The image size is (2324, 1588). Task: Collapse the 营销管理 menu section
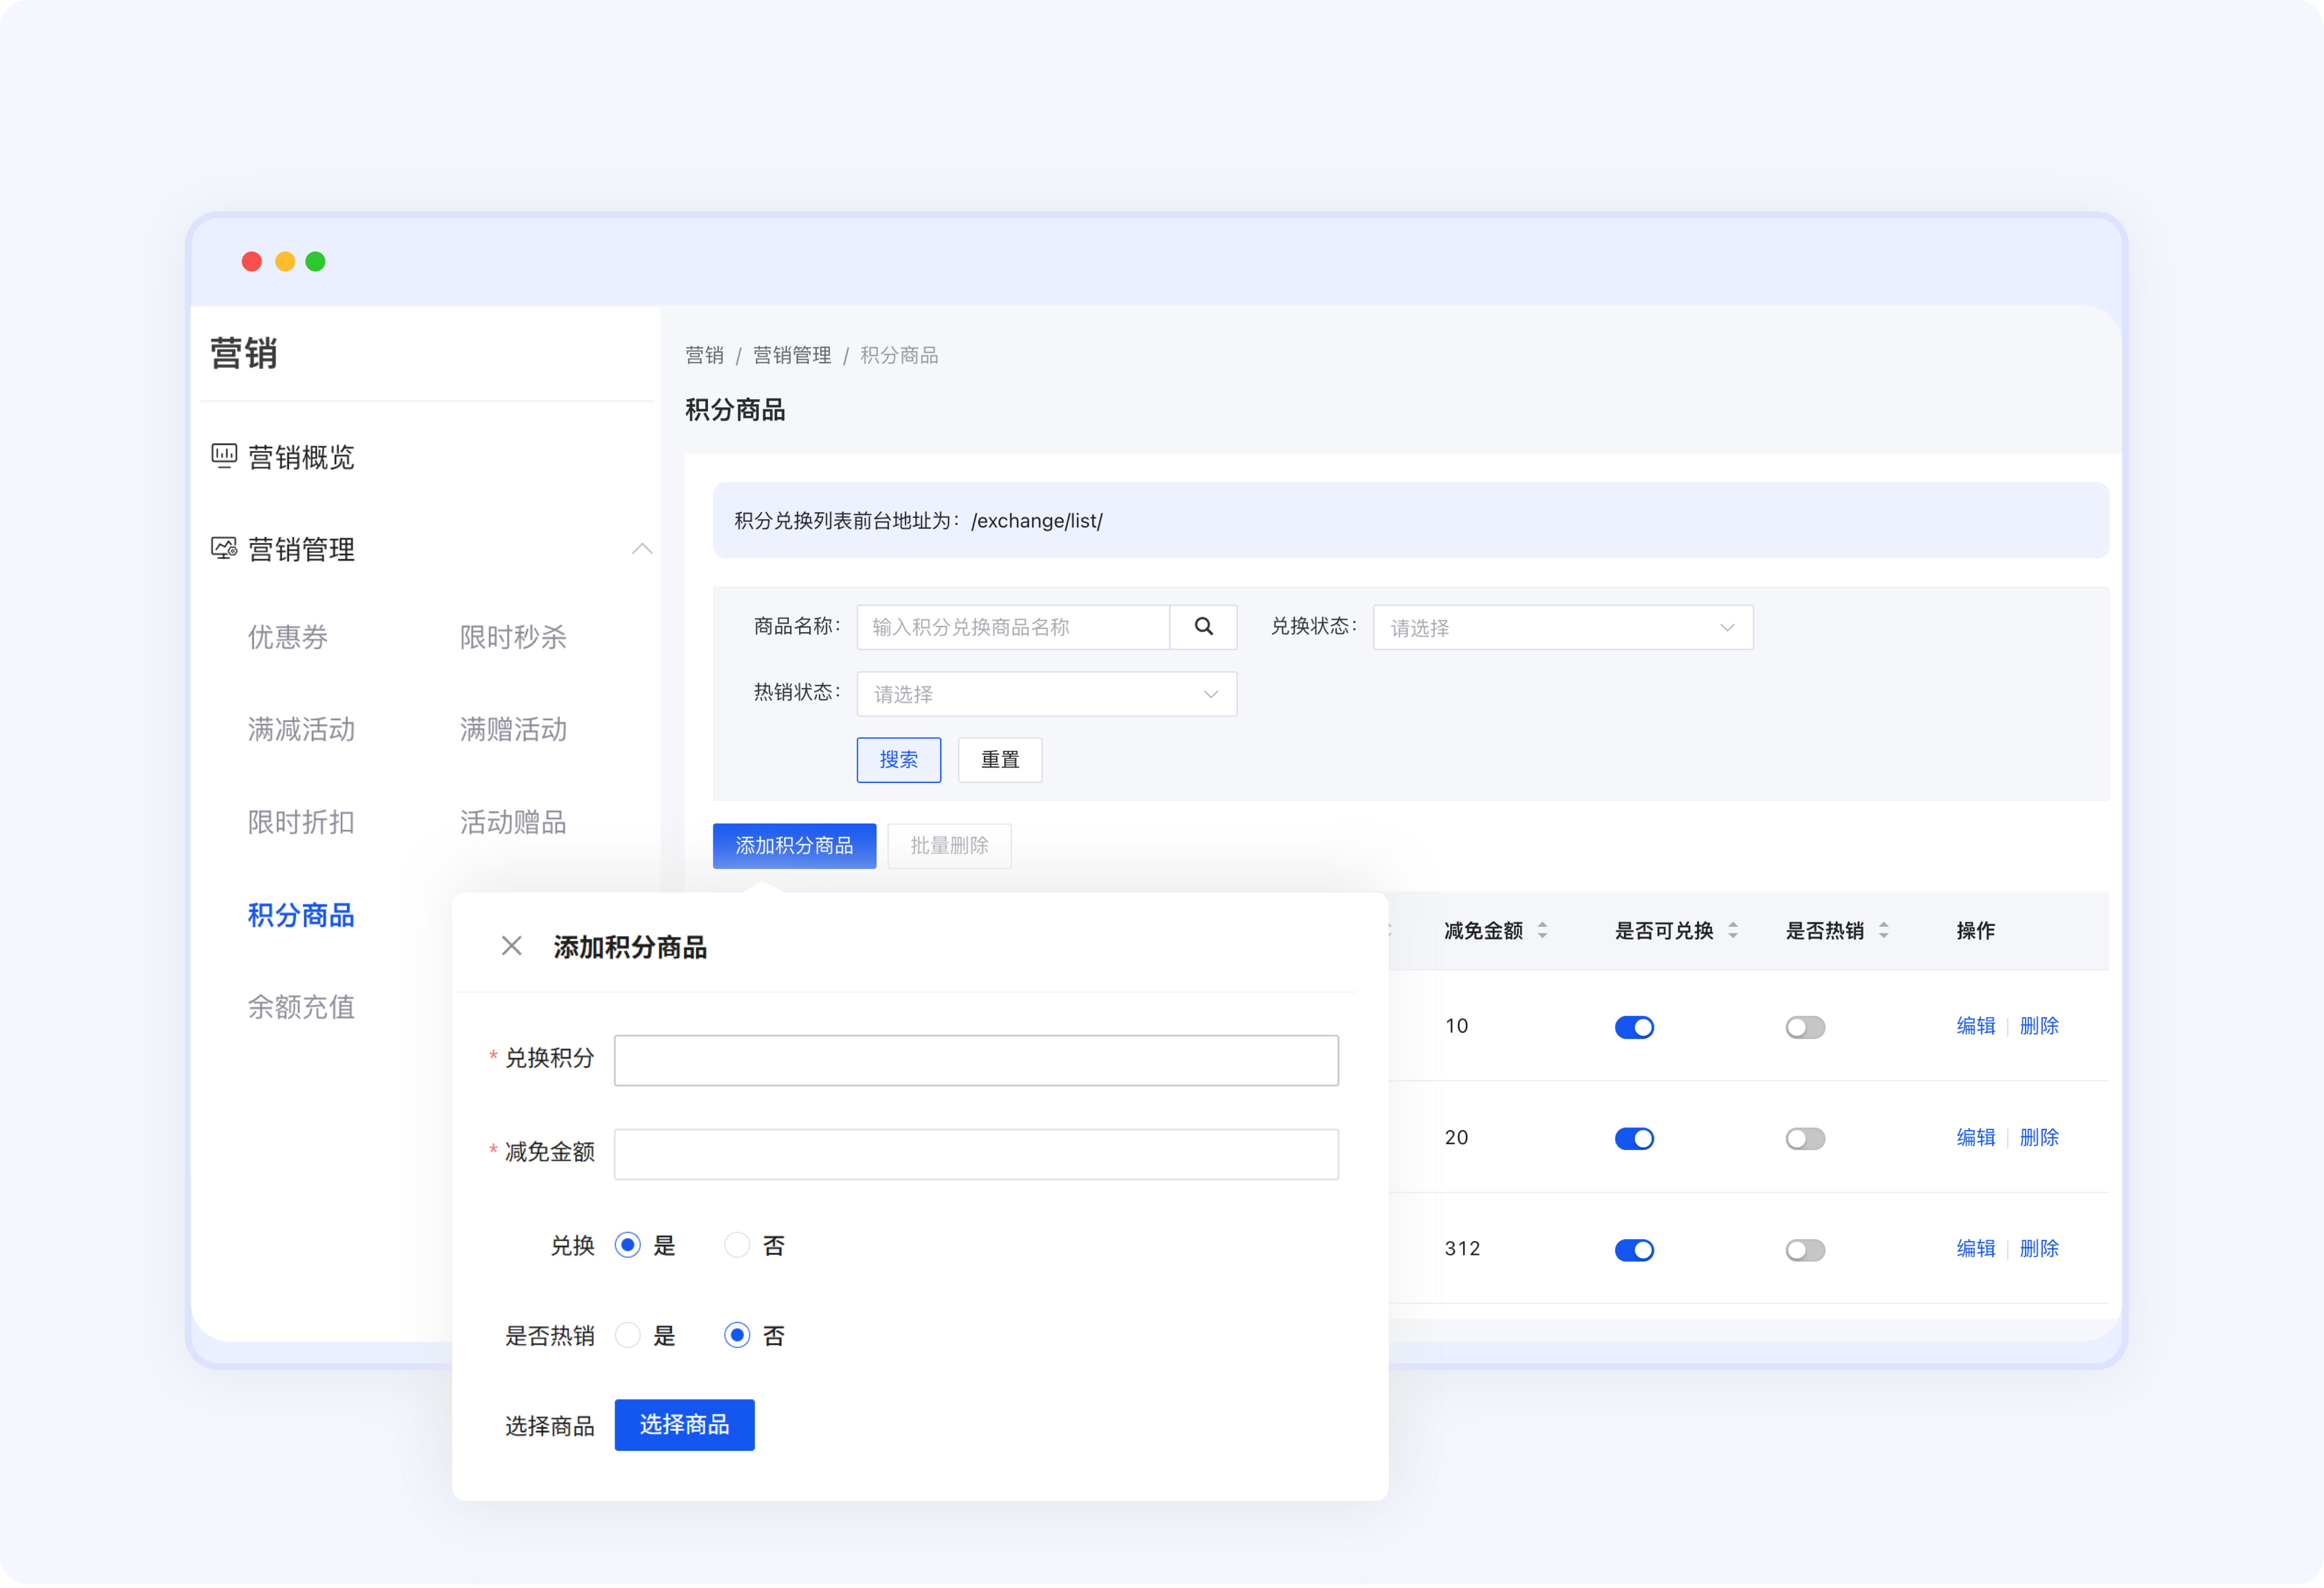(x=643, y=549)
